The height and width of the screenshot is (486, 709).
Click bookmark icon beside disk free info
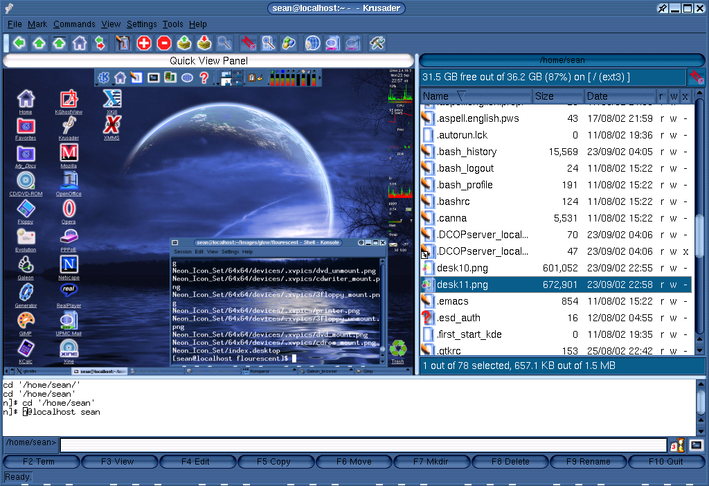[x=697, y=77]
